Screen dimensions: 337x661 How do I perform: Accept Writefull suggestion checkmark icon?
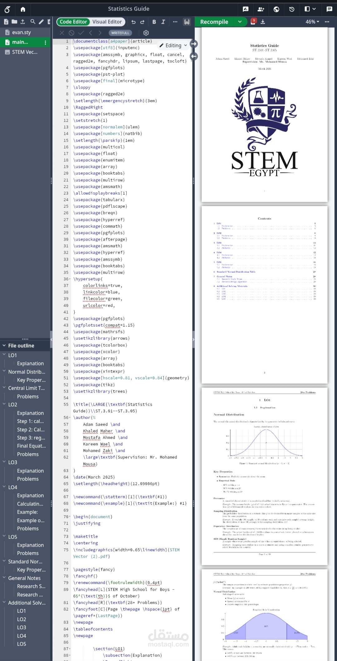[81, 33]
